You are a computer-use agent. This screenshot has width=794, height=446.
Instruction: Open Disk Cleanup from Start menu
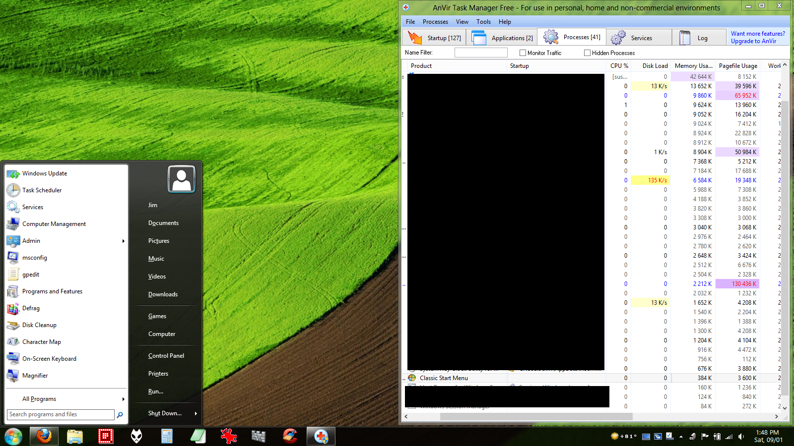(x=66, y=325)
